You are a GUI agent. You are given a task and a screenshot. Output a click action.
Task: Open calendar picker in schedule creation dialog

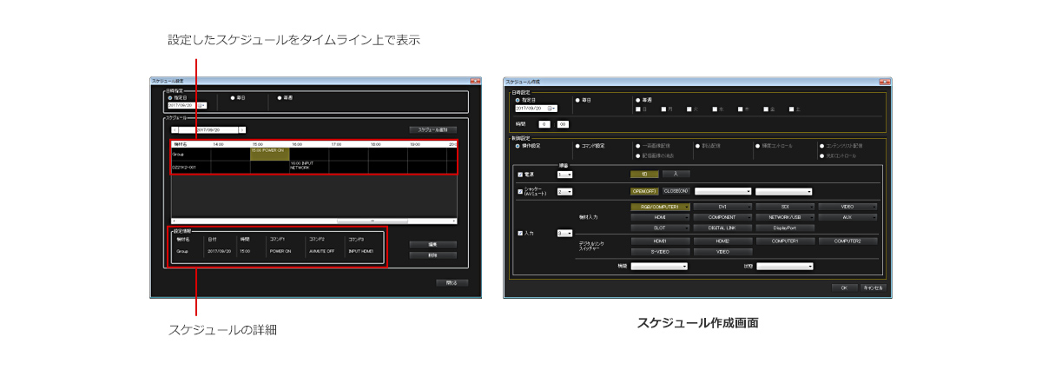(552, 109)
